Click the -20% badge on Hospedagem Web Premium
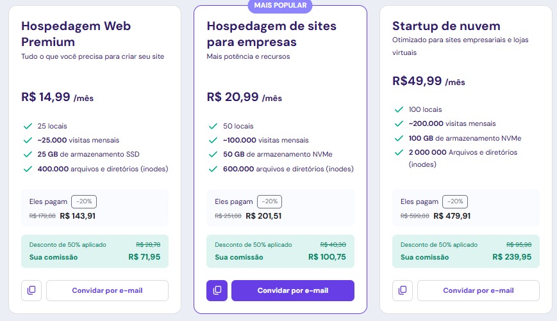 (83, 201)
